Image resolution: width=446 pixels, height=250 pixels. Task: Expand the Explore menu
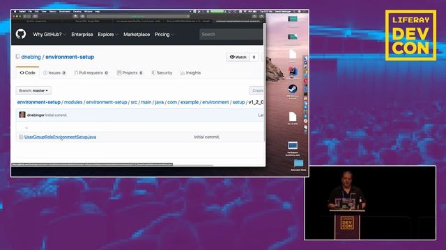tap(108, 34)
